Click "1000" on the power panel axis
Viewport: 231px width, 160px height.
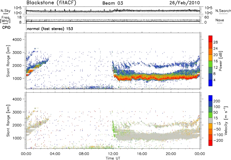point(17,78)
